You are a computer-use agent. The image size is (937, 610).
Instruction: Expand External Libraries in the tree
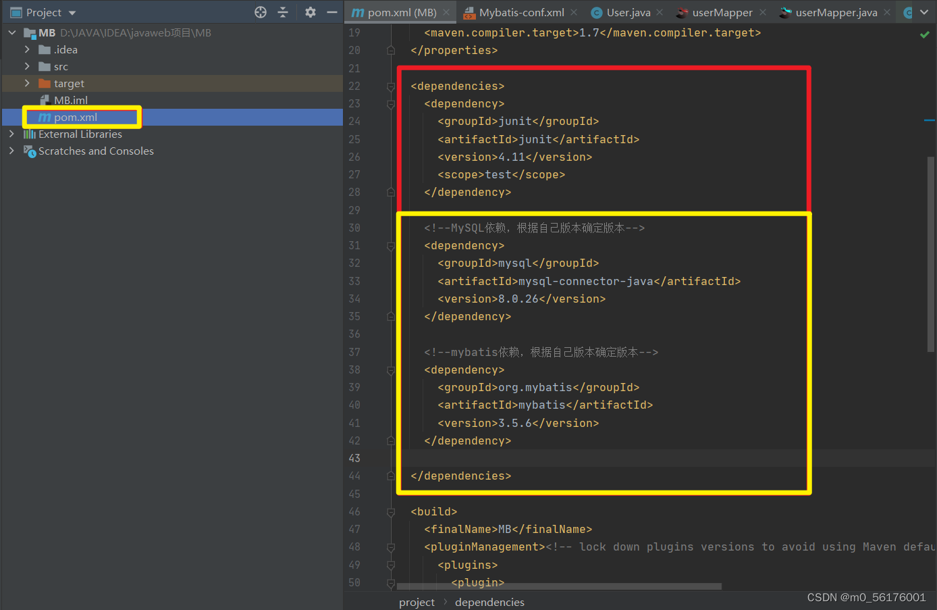(x=12, y=134)
